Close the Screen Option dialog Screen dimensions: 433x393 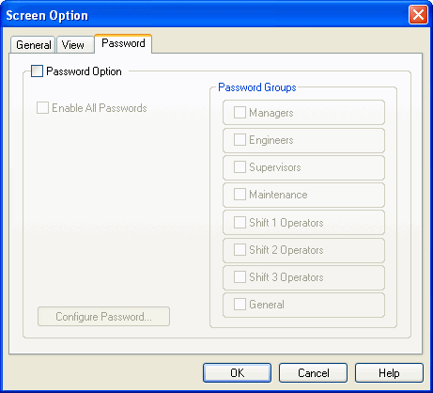pyautogui.click(x=418, y=15)
